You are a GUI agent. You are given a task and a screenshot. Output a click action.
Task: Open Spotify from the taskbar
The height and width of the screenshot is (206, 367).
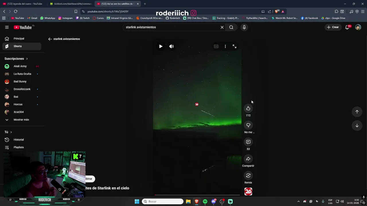point(205,201)
